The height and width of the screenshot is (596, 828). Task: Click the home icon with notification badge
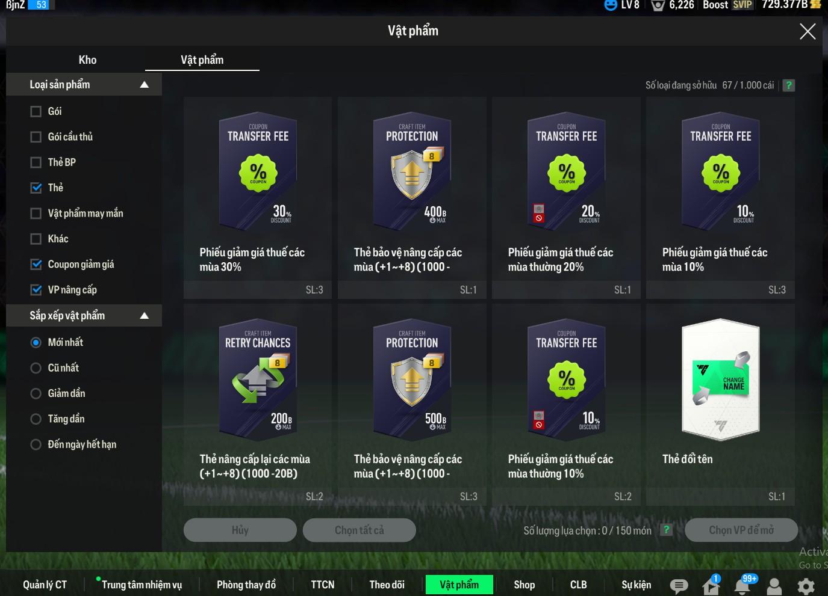pos(711,585)
